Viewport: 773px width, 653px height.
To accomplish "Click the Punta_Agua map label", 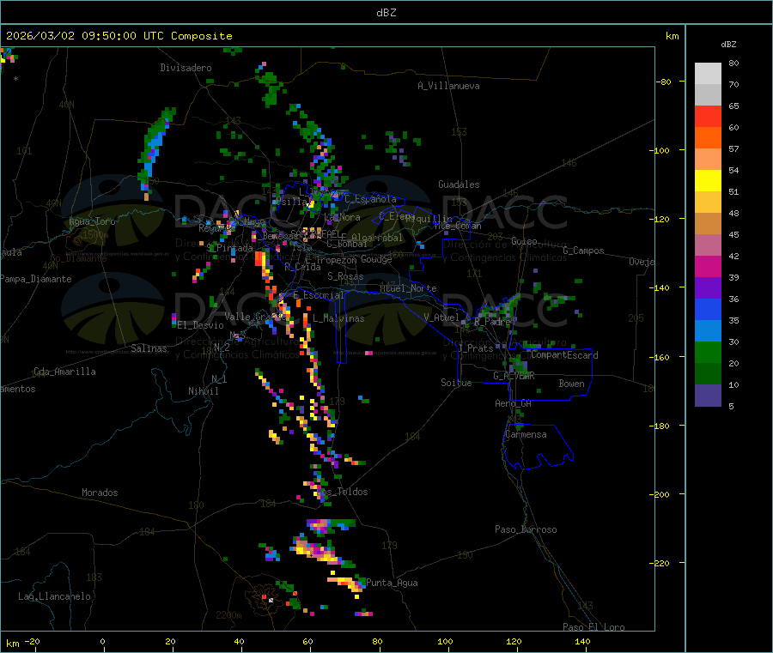I will (392, 583).
